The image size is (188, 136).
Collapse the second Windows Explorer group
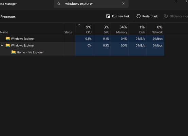click(2, 45)
